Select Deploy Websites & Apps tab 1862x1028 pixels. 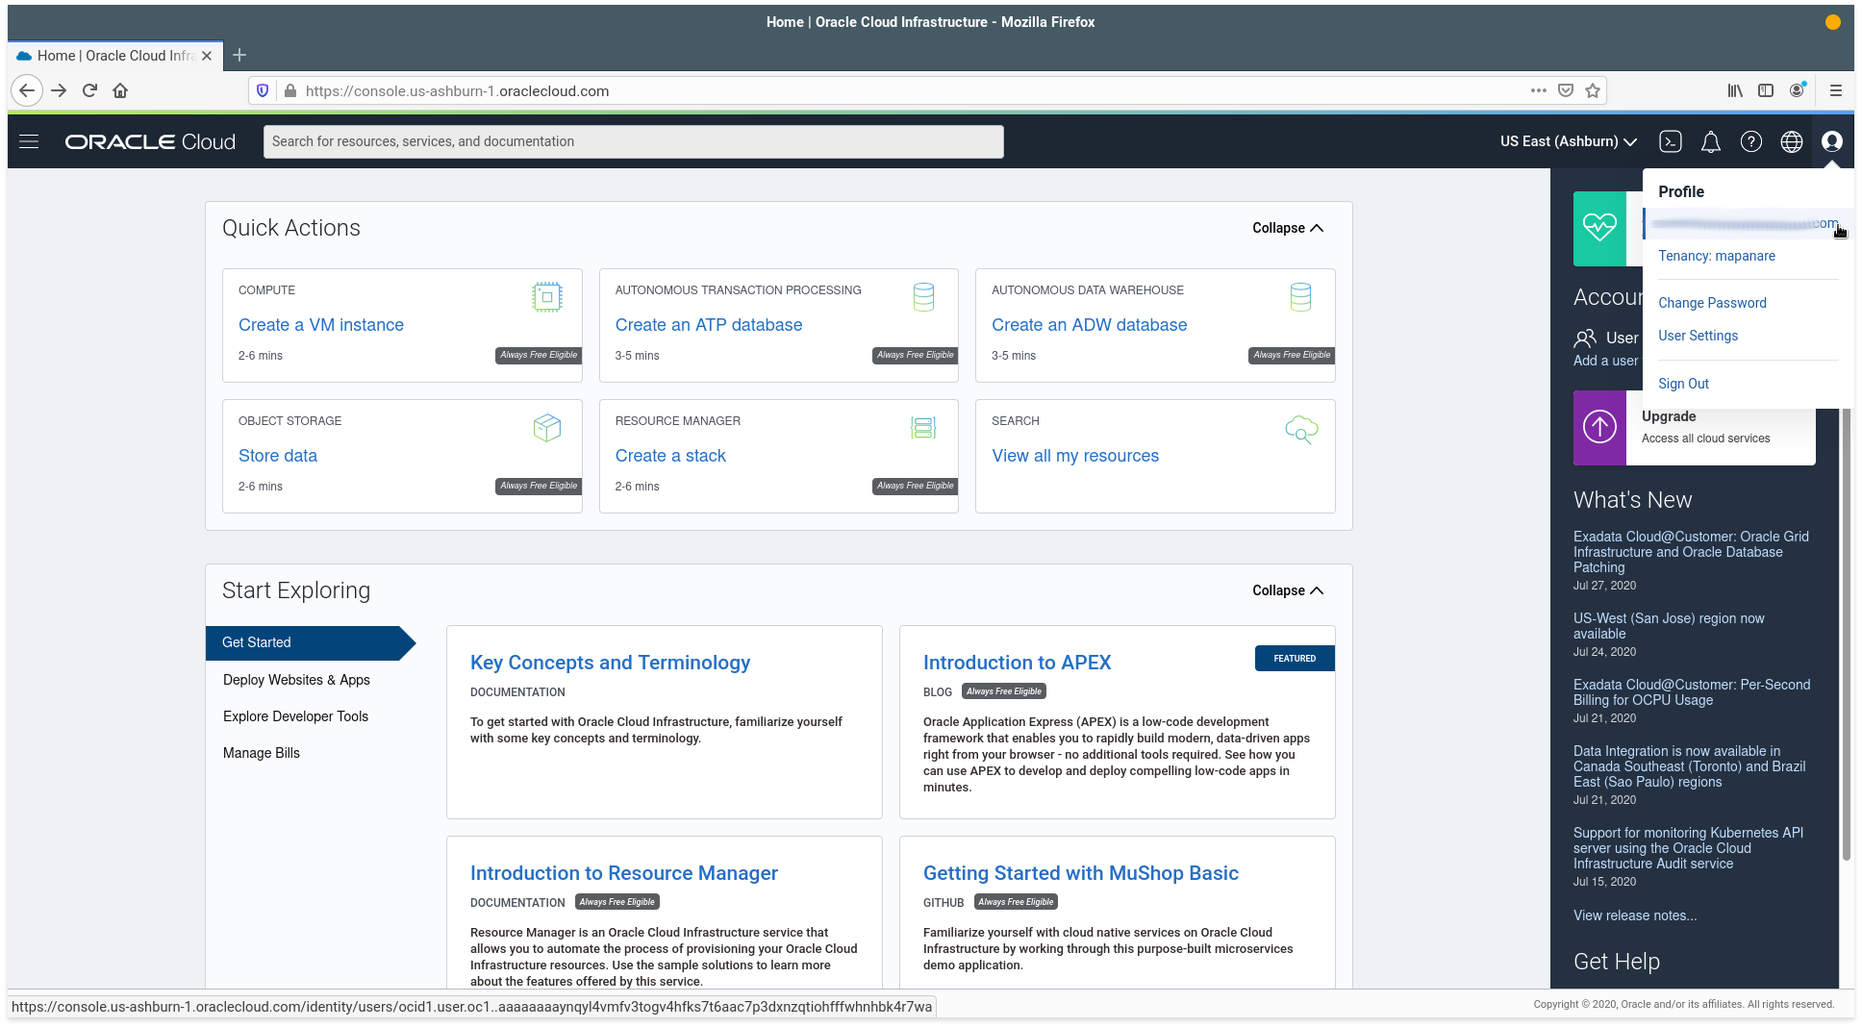tap(296, 680)
